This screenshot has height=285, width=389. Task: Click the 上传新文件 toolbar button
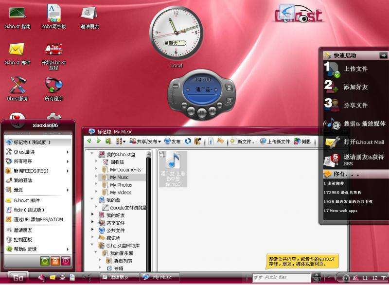(x=275, y=142)
